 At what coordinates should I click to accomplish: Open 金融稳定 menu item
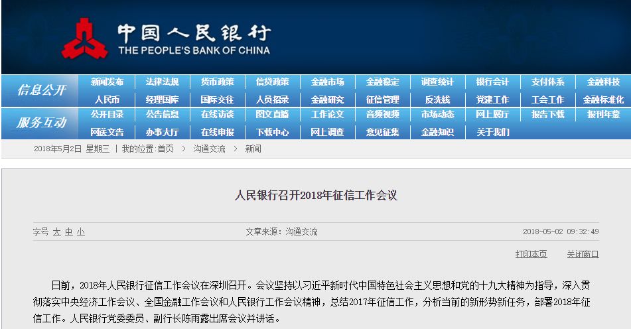[383, 82]
